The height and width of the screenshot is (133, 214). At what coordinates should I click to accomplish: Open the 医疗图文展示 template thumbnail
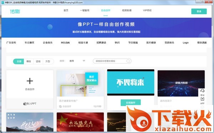(80, 83)
